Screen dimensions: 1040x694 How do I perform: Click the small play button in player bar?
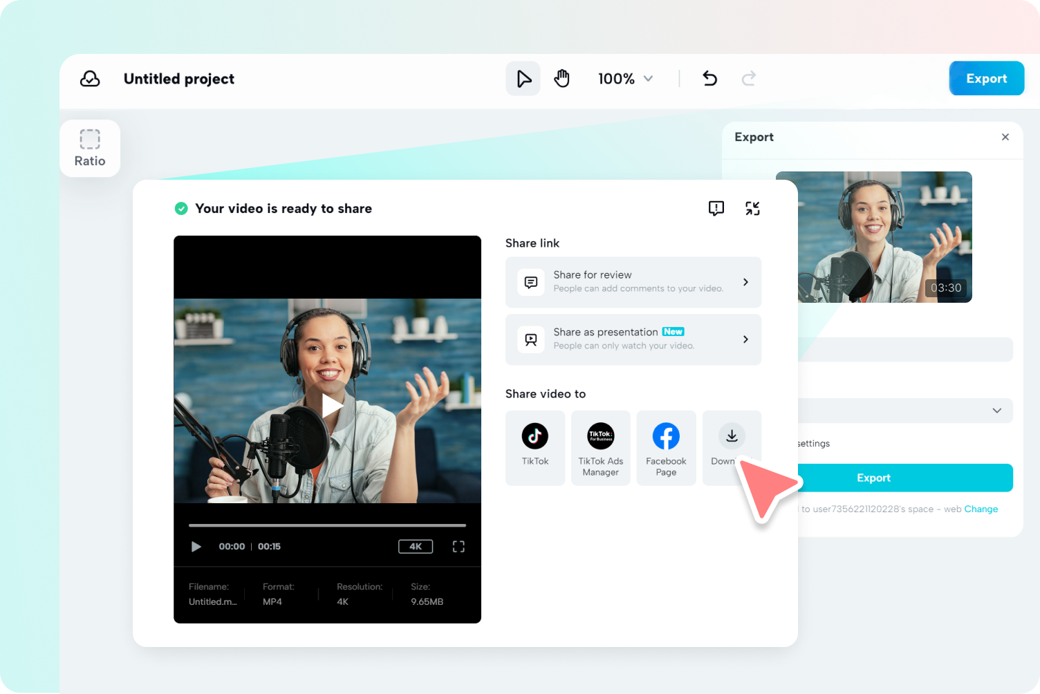tap(196, 547)
